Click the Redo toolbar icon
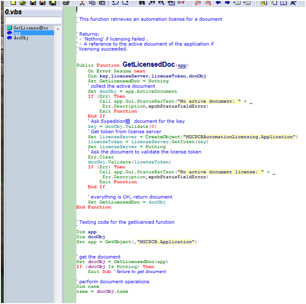The image size is (306, 304). [125, 3]
